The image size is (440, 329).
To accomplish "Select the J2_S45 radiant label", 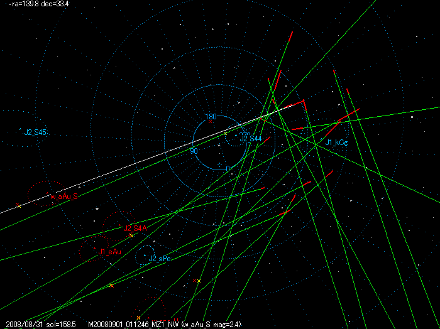I will coord(35,132).
